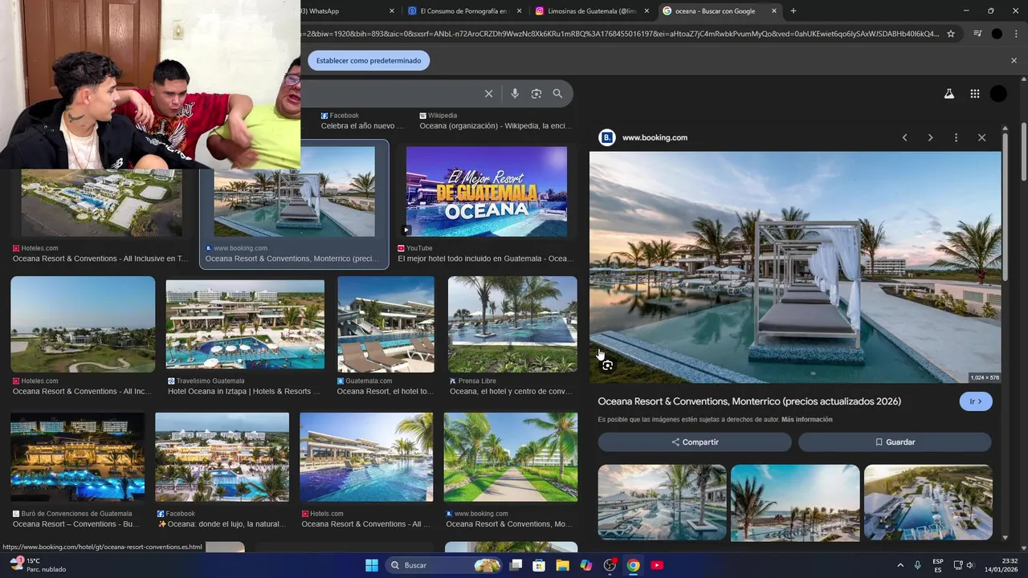Open Prensa Libre Oceana result thumbnail
Viewport: 1028px width, 578px height.
pyautogui.click(x=512, y=324)
